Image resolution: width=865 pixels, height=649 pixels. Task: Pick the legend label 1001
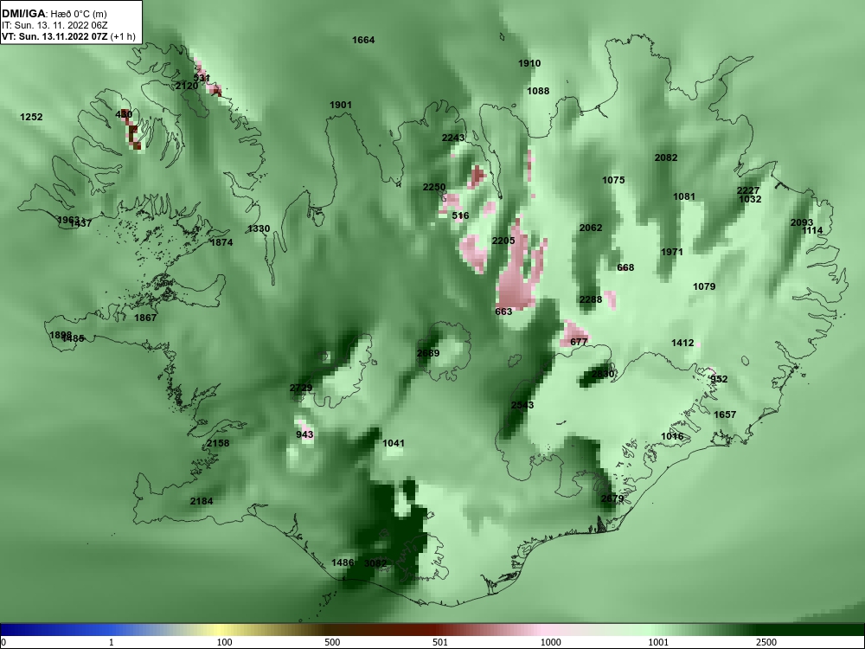658,642
